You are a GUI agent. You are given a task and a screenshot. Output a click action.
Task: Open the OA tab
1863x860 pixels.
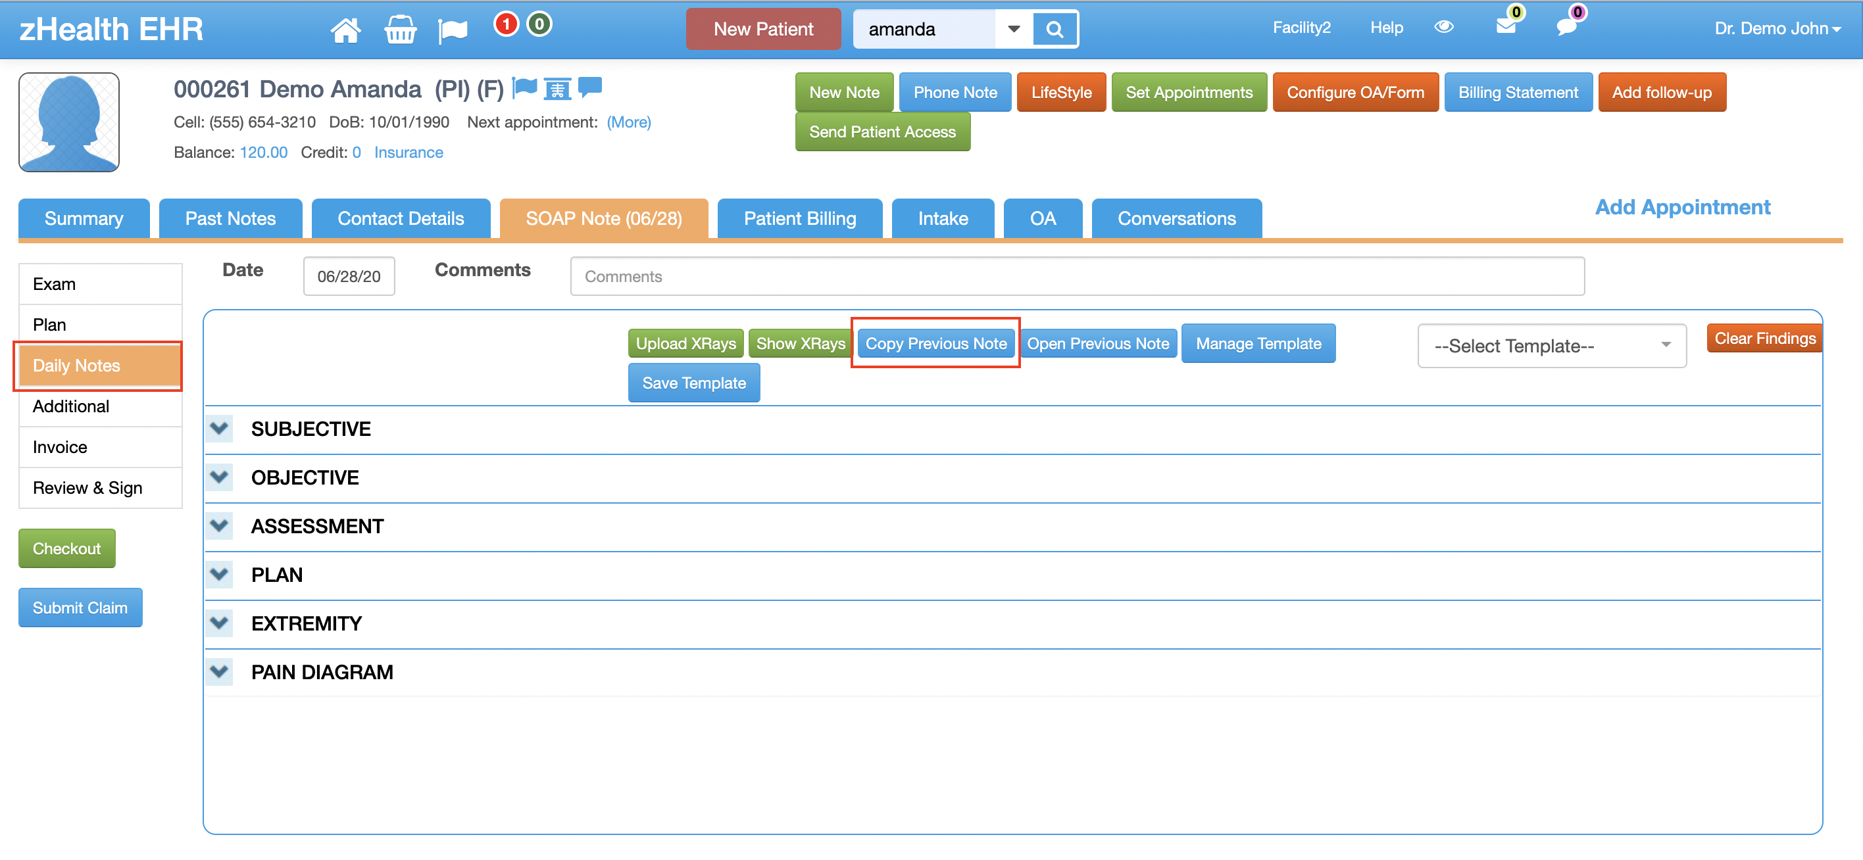point(1043,218)
